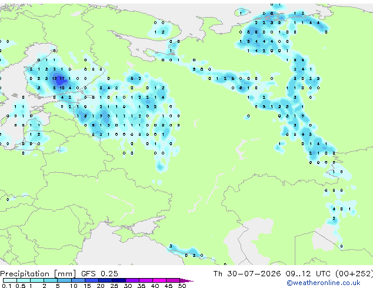Click the 'Th 30-07-2026' date text
This screenshot has width=373, height=288.
point(247,273)
